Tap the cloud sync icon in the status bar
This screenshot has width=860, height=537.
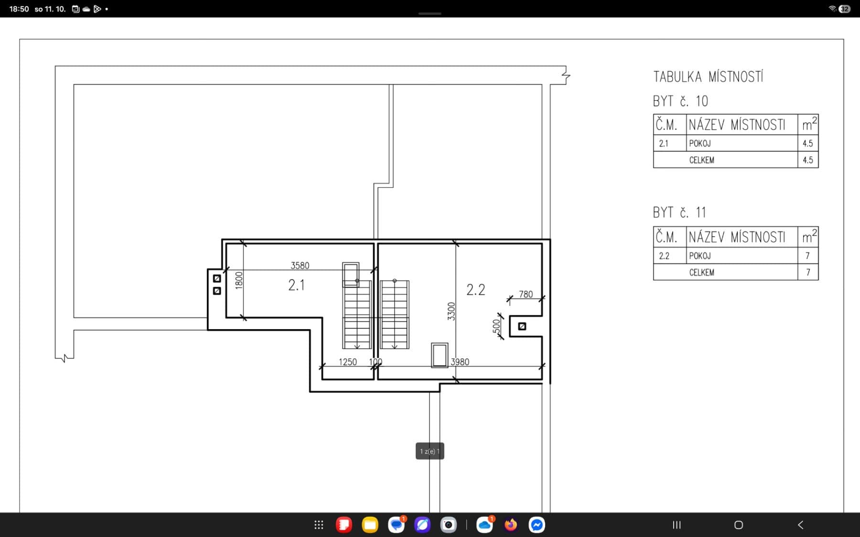tap(86, 8)
